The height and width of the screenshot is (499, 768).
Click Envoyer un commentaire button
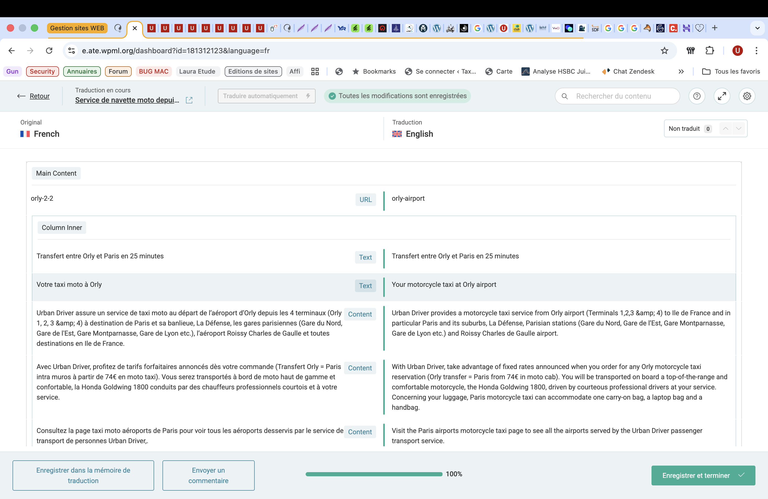(x=208, y=475)
